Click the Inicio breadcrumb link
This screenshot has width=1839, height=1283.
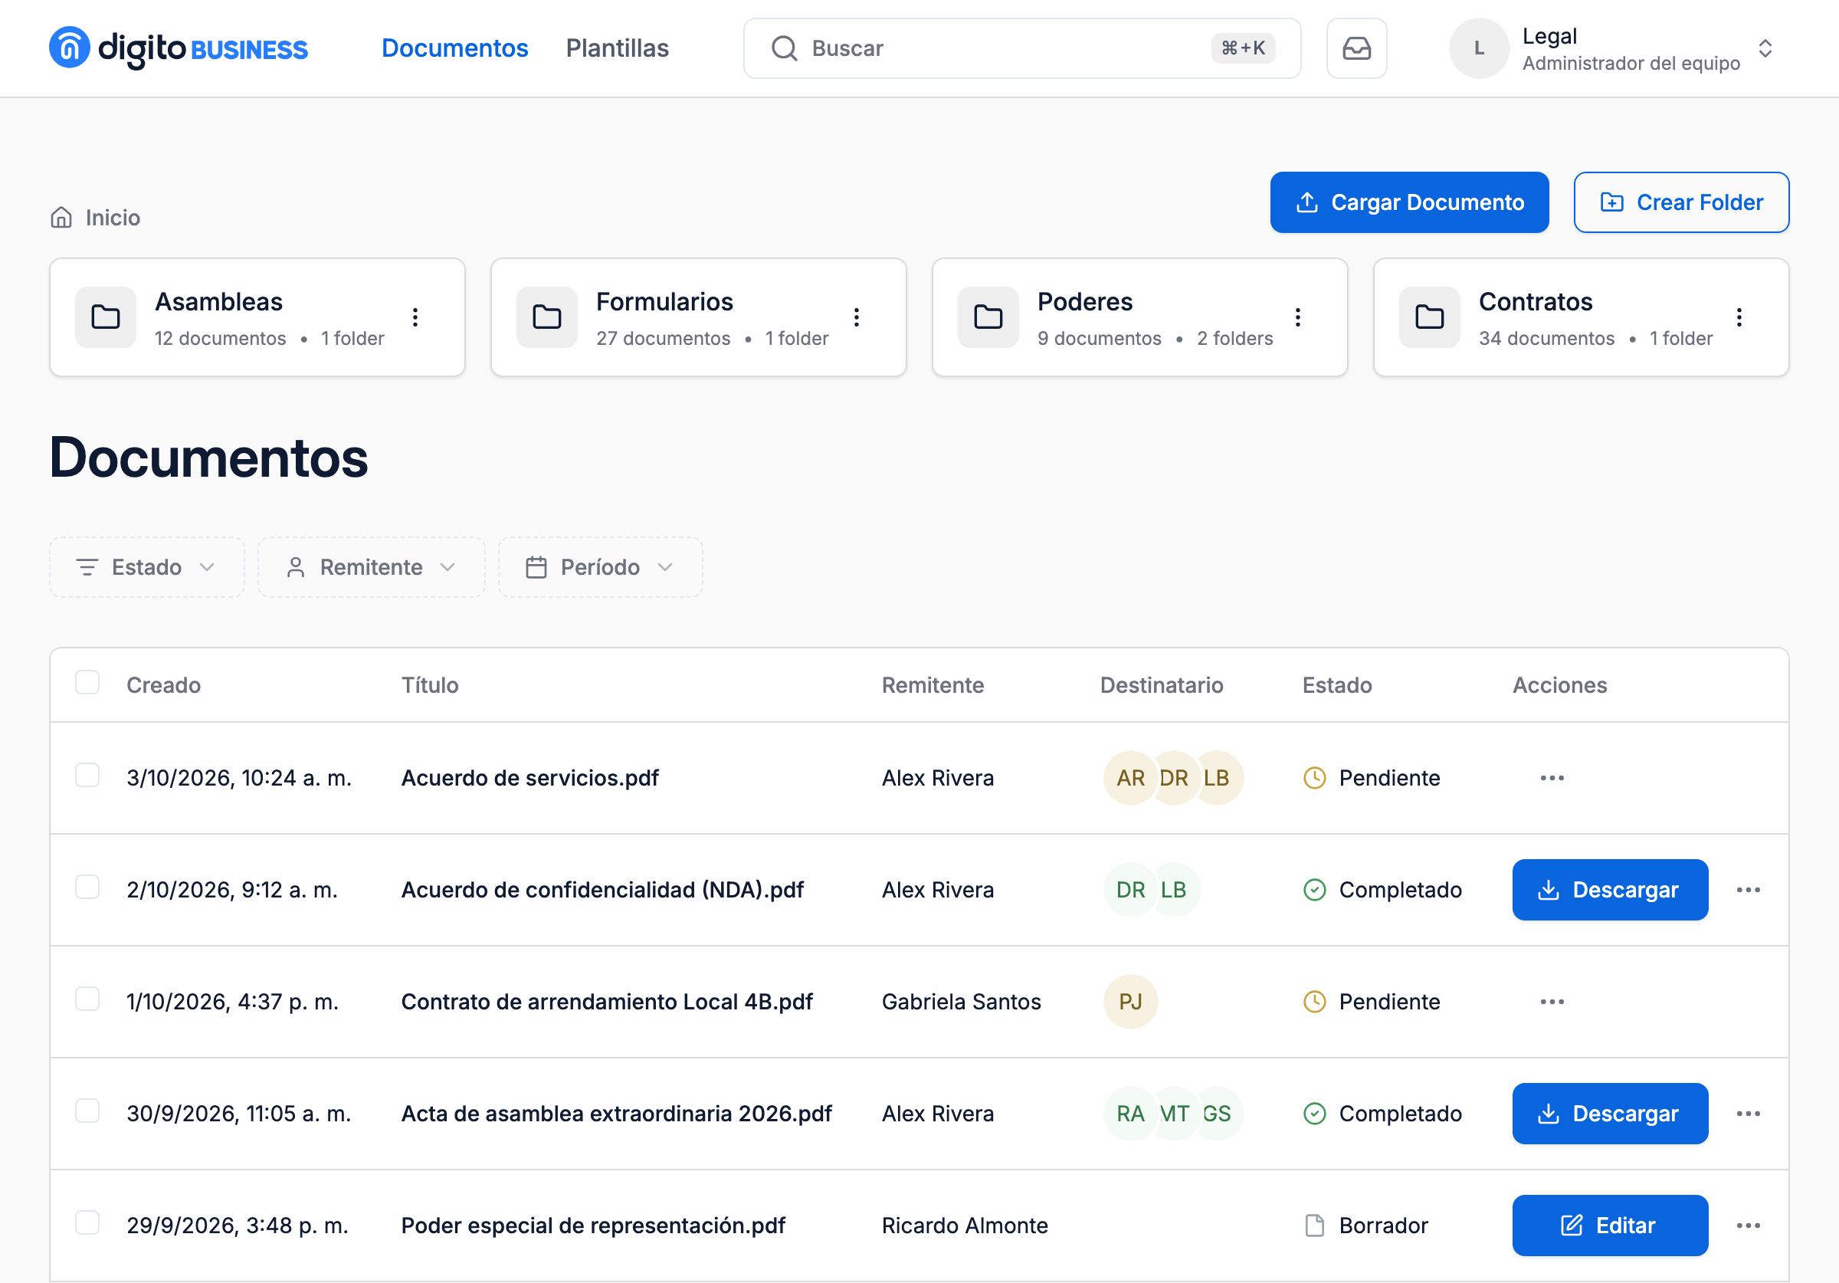point(112,218)
